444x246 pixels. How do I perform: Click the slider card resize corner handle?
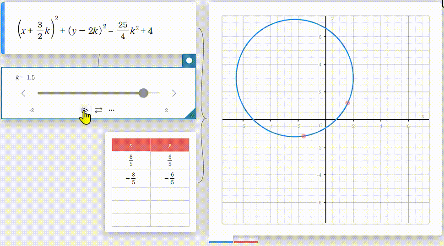(x=191, y=114)
